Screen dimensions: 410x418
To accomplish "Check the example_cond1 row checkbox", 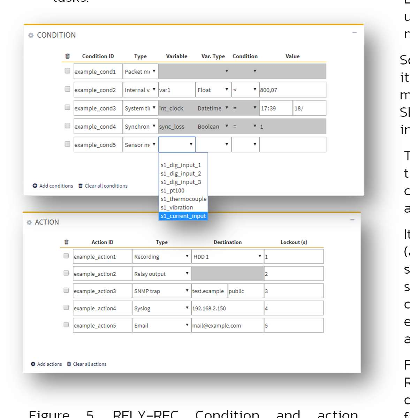I will [67, 71].
